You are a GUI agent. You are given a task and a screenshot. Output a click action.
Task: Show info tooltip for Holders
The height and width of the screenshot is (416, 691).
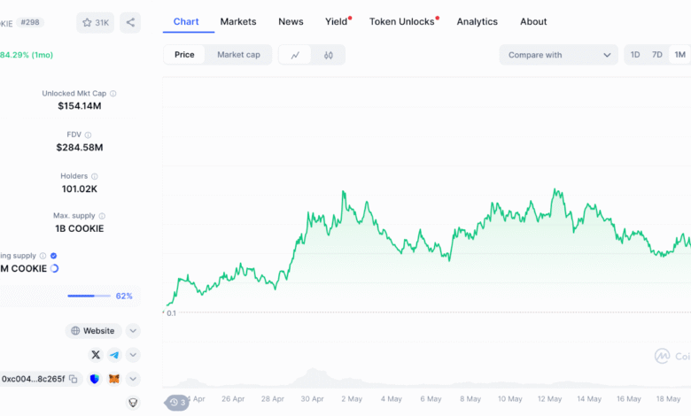[x=94, y=176]
